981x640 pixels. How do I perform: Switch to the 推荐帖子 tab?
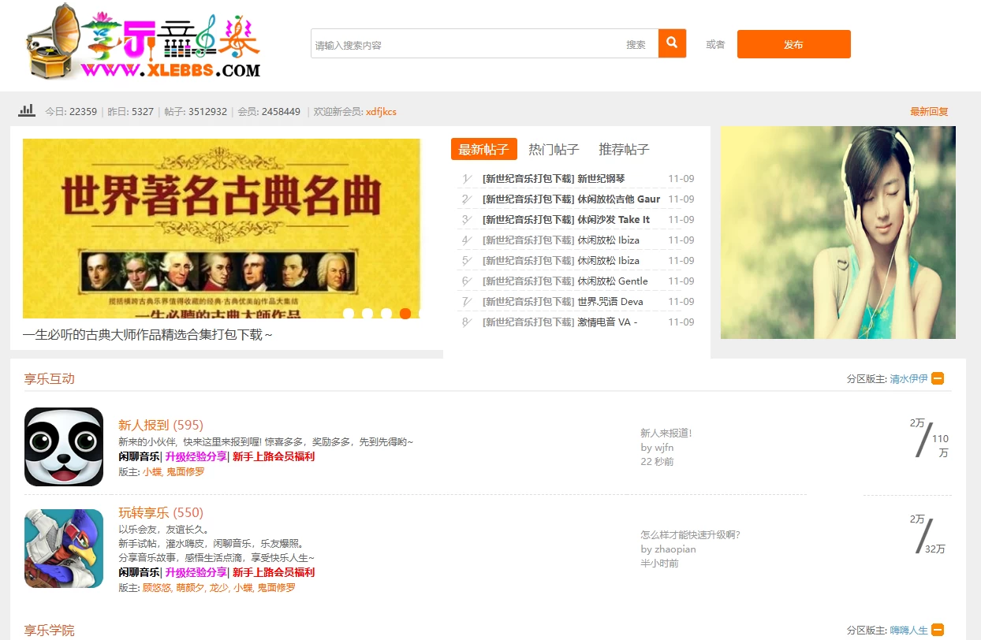coord(624,149)
